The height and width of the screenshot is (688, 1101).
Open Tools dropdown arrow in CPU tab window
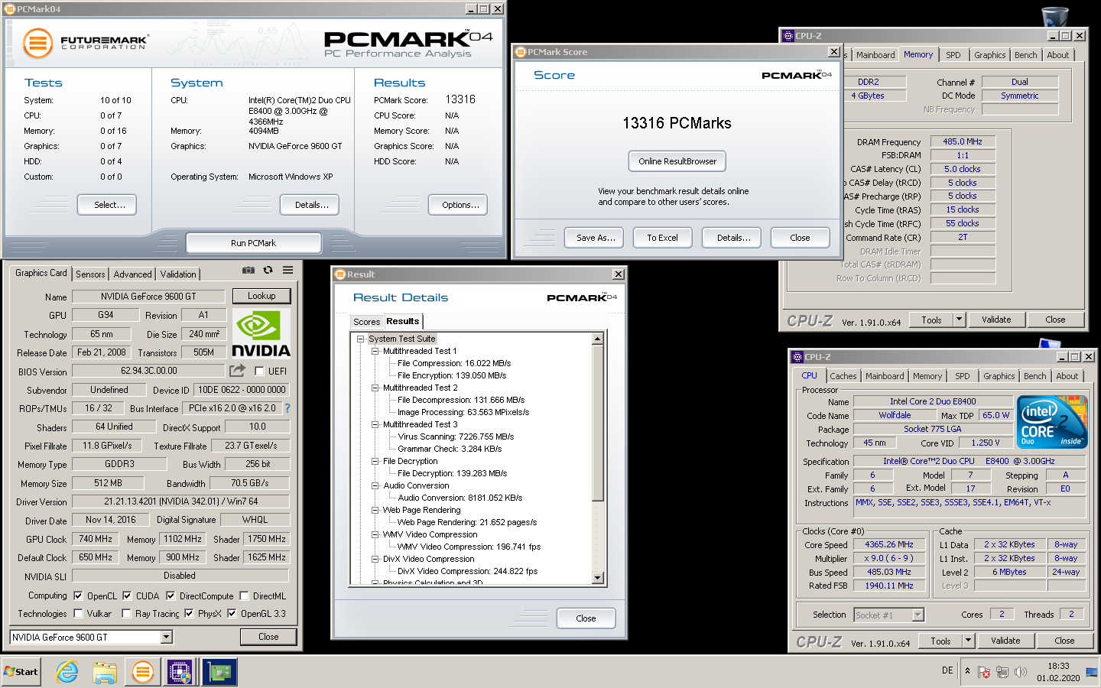tap(968, 641)
